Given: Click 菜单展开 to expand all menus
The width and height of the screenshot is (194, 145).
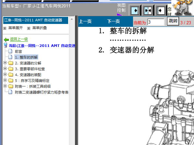Looking at the screenshot, I should pos(16,28).
